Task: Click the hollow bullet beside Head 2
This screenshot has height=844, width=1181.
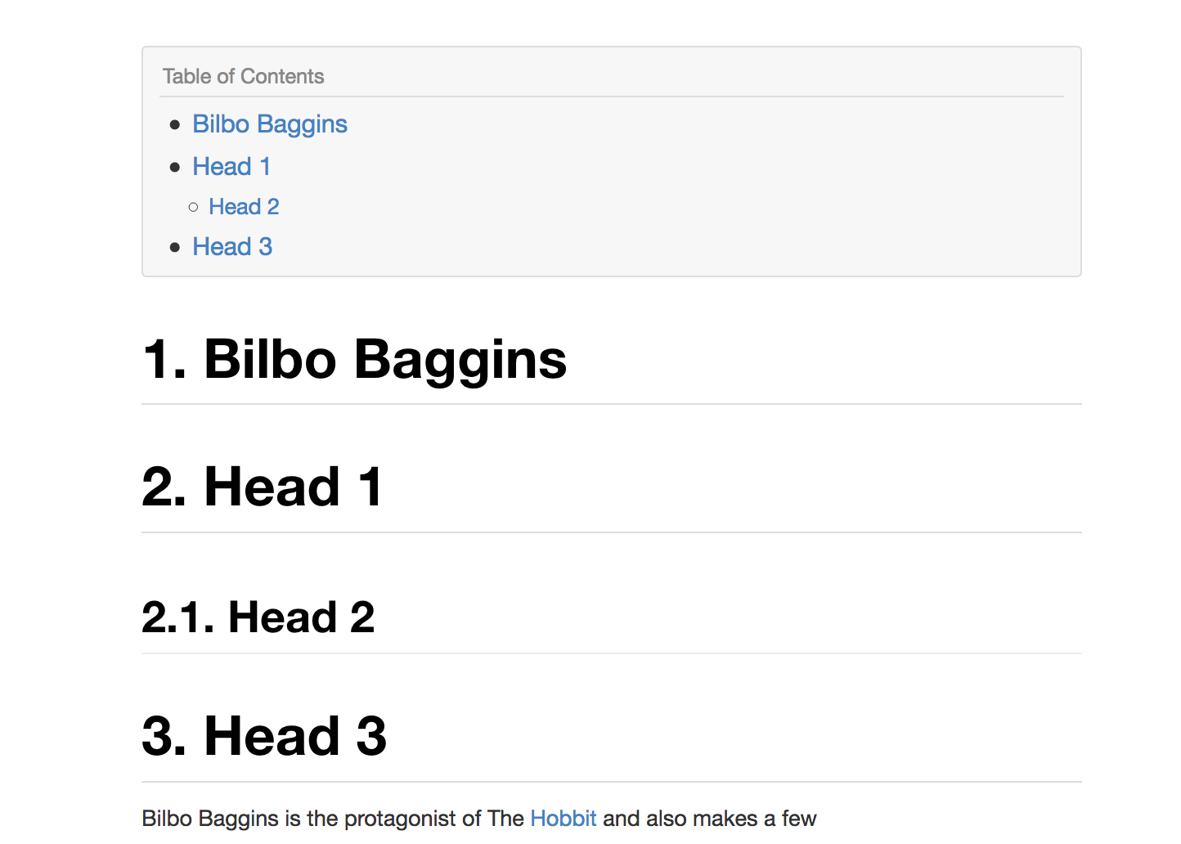Action: coord(193,208)
